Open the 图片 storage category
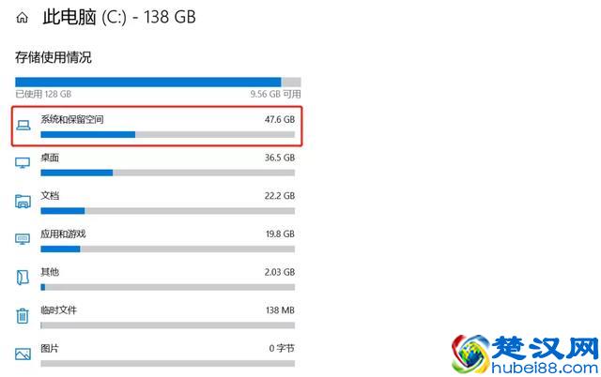 point(51,348)
